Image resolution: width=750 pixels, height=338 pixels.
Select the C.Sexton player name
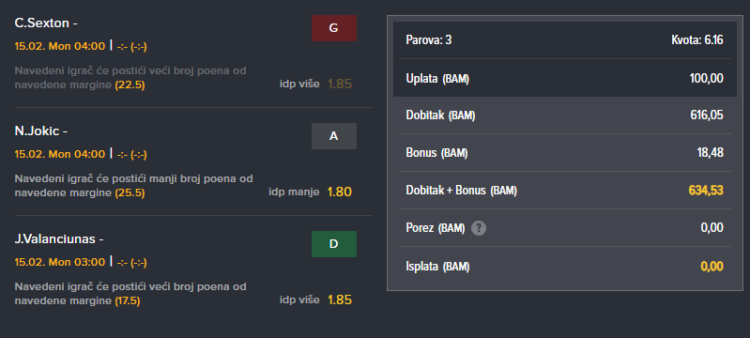[42, 23]
